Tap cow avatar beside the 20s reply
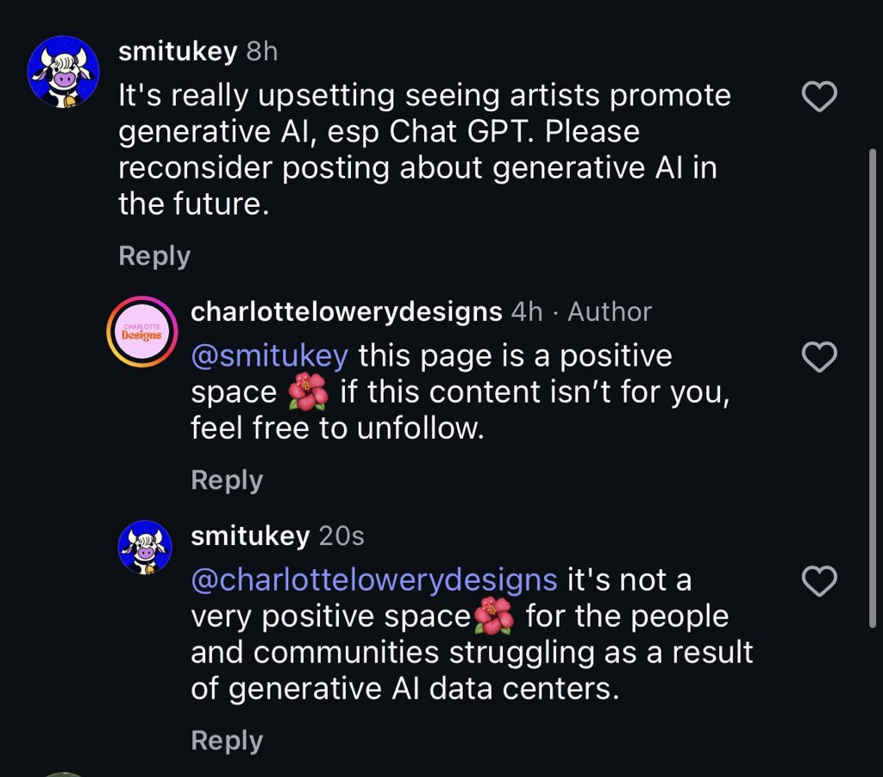The width and height of the screenshot is (883, 777). click(x=145, y=547)
